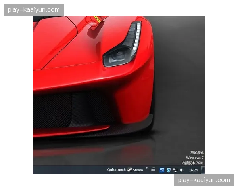238x190 pixels.
Task: Click the top-left play-kaaiyun.com watermark
Action: (35, 9)
